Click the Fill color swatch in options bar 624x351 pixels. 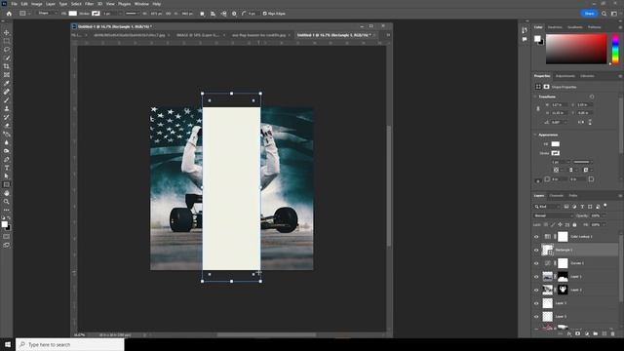(73, 14)
